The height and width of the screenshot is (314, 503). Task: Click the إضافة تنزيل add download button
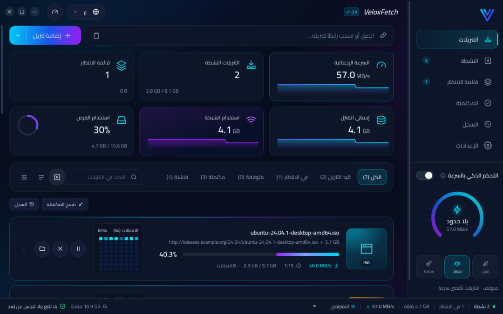click(54, 35)
